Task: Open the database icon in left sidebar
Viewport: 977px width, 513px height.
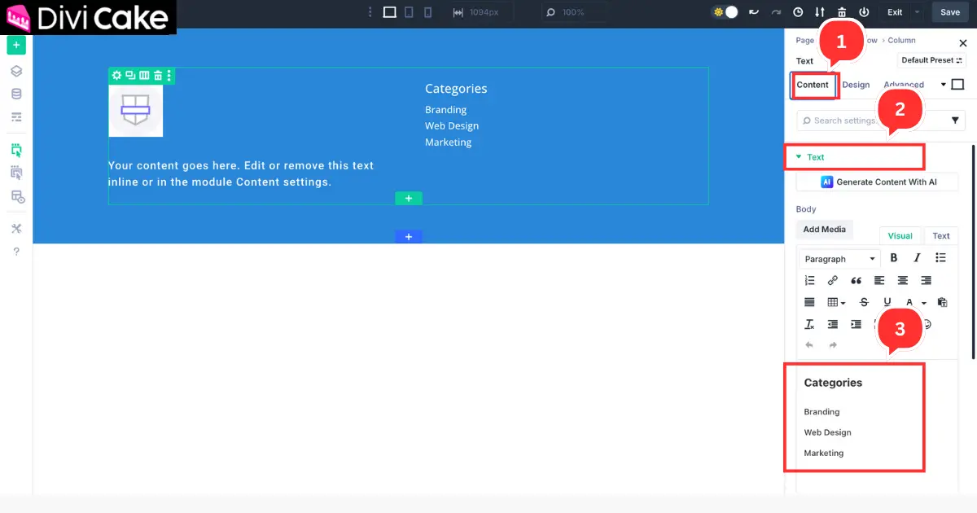Action: [16, 94]
